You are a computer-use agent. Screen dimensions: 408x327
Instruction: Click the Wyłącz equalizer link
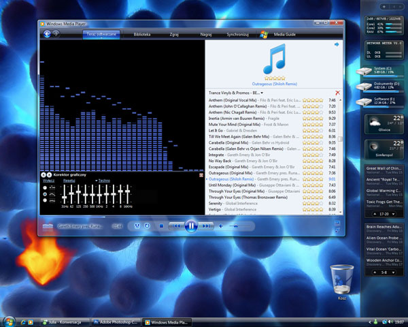coord(48,181)
